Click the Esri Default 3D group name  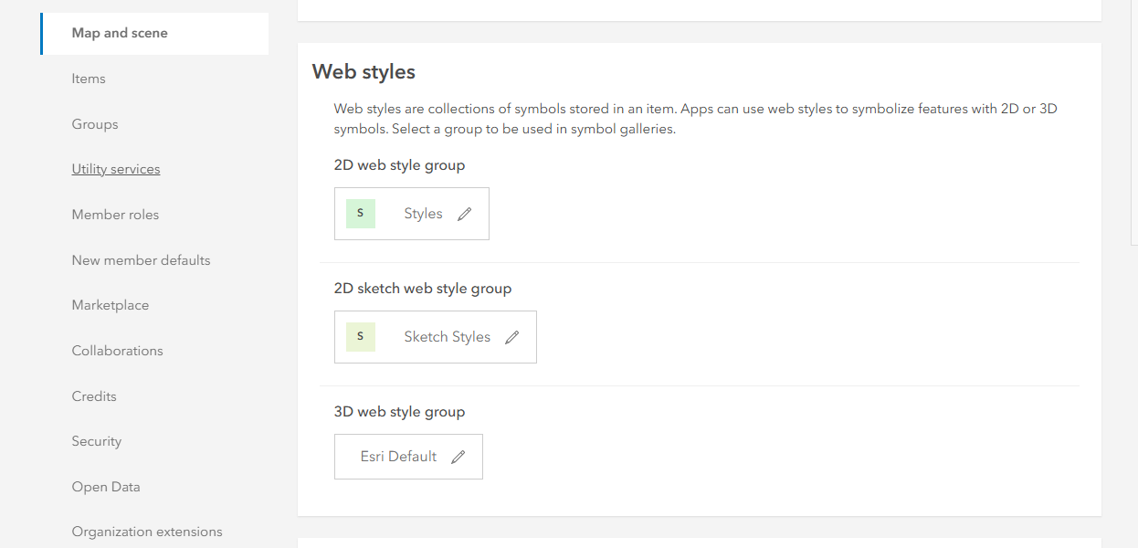398,457
